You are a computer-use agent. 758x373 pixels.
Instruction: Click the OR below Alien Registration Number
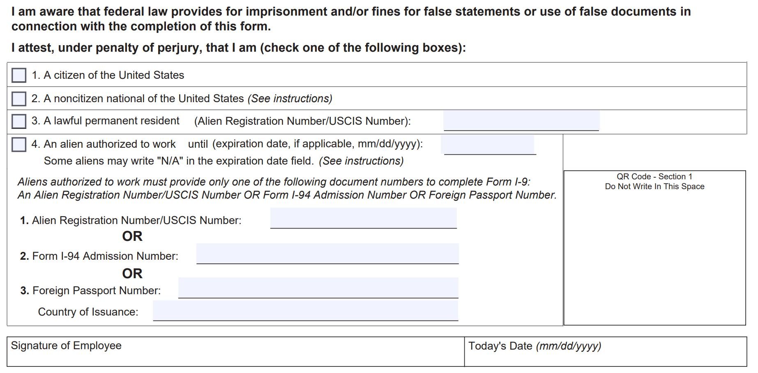132,236
